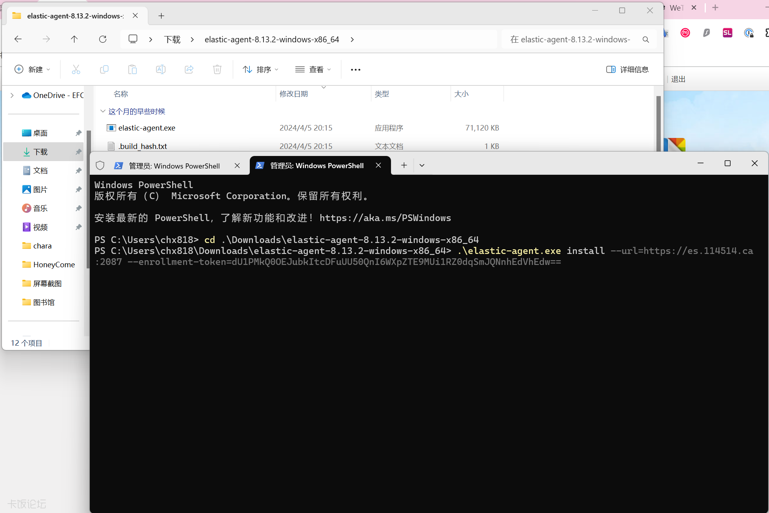This screenshot has width=769, height=513.
Task: Open new PowerShell tab with plus button
Action: [404, 165]
